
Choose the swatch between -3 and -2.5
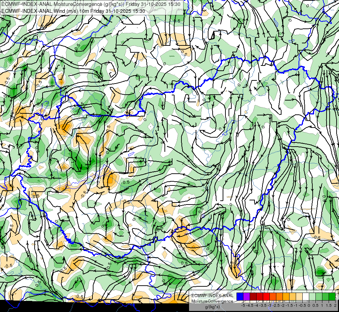point(273,297)
